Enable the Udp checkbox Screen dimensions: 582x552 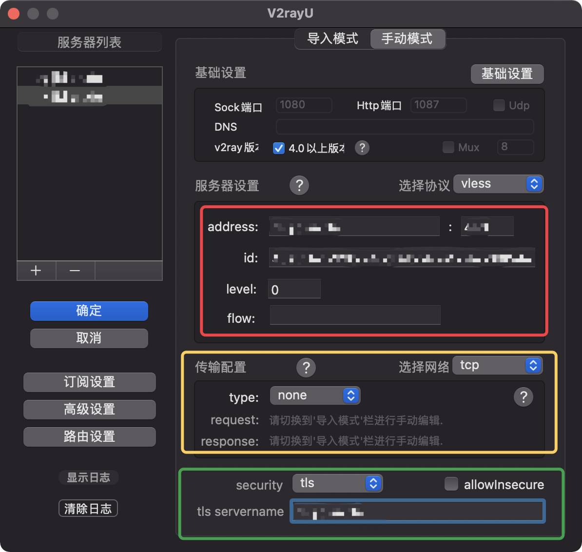tap(499, 105)
